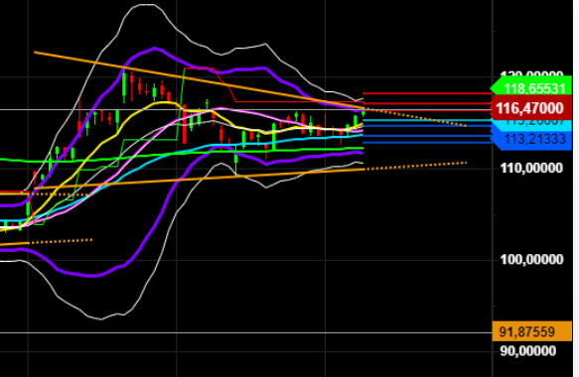Viewport: 579px width, 377px height.
Task: Click the orange 91,87559 price label
Action: click(x=532, y=331)
